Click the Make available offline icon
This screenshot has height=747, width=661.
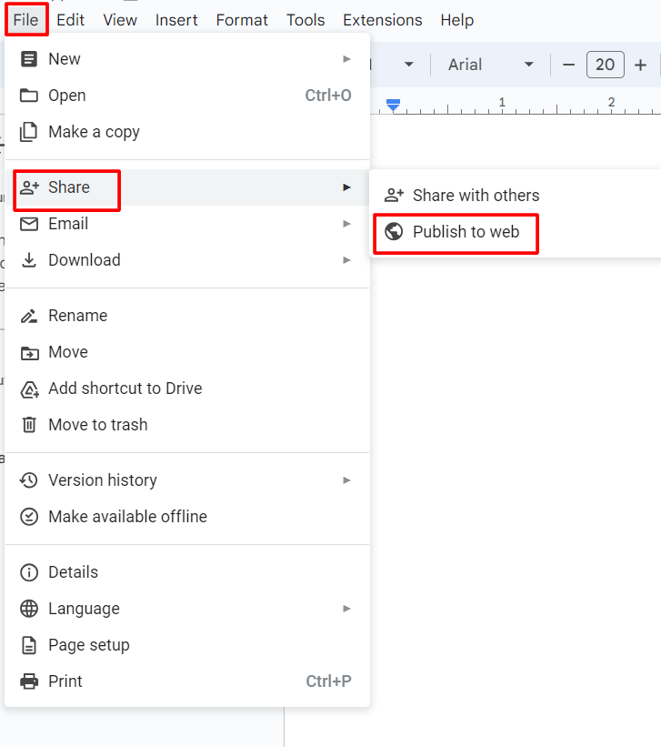pos(29,517)
